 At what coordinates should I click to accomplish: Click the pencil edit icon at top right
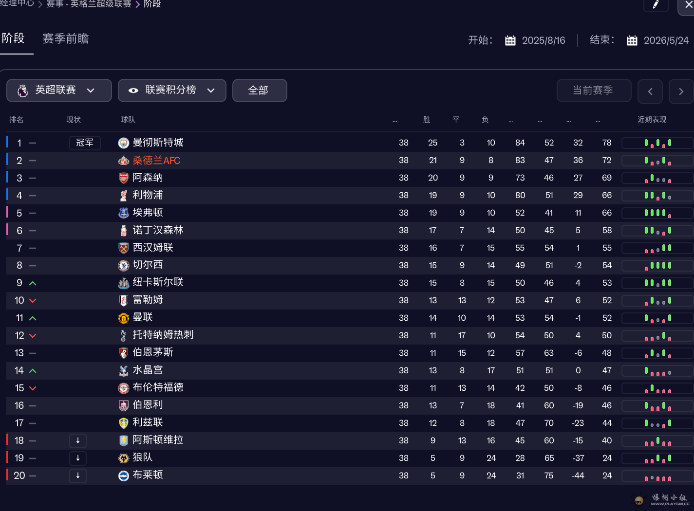(656, 4)
